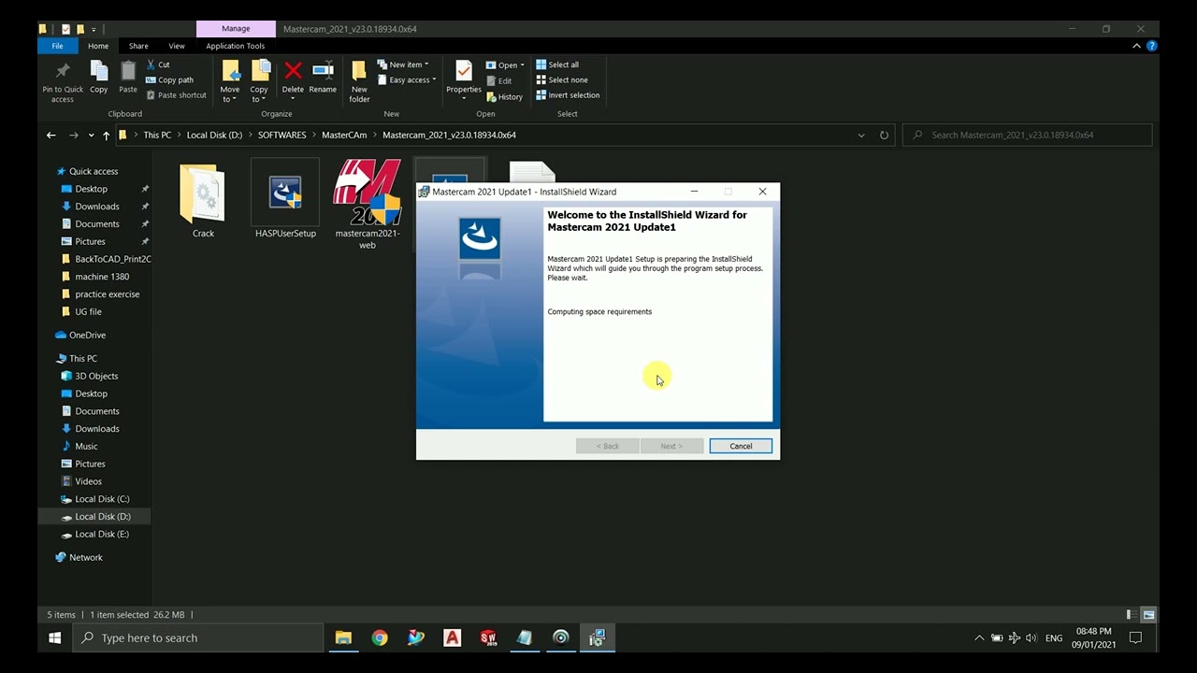
Task: Click the Paste shortcut icon
Action: click(151, 95)
